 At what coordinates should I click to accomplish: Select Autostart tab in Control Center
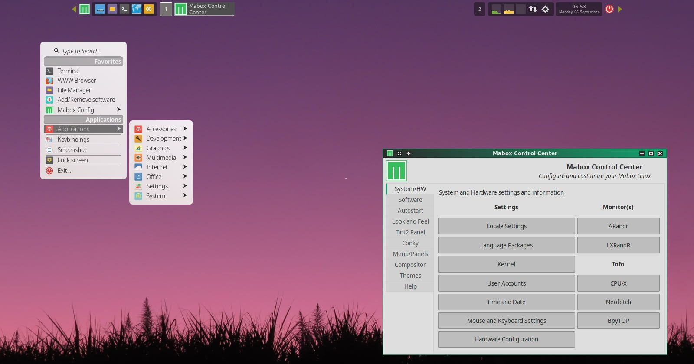[410, 211]
